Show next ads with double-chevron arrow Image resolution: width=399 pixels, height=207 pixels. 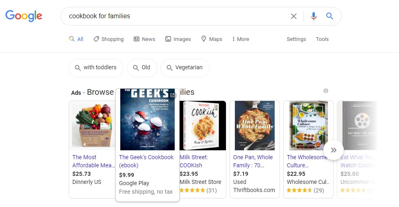coord(334,150)
